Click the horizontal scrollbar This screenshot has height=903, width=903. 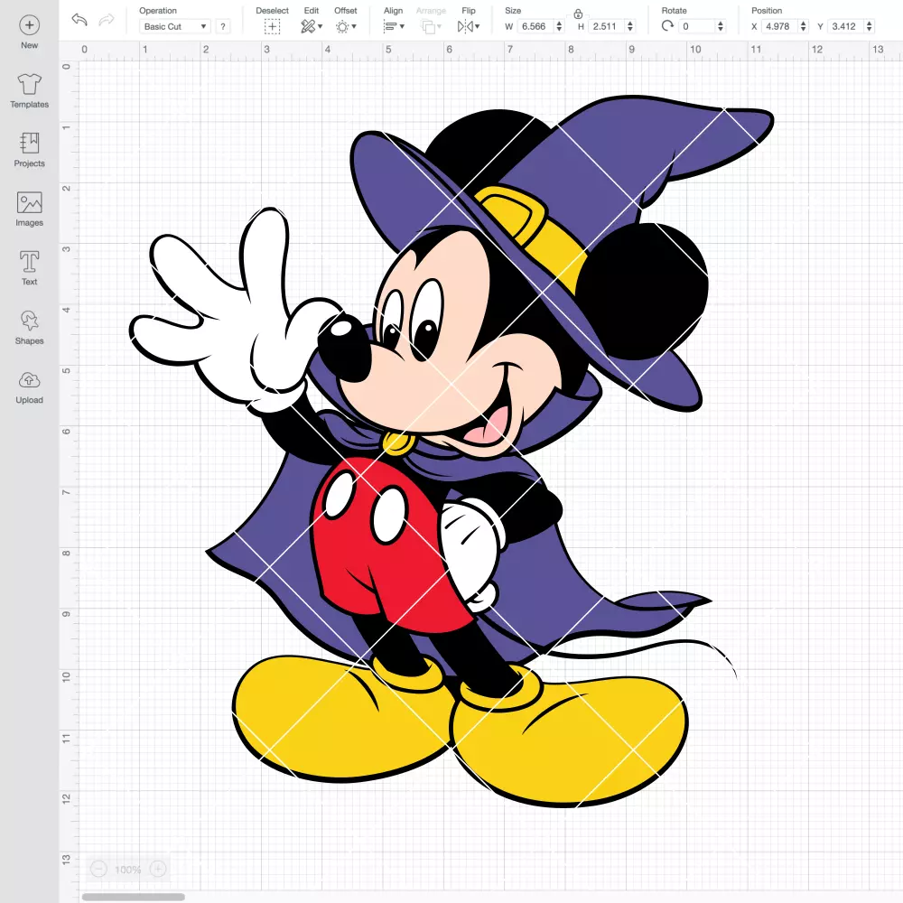click(133, 897)
